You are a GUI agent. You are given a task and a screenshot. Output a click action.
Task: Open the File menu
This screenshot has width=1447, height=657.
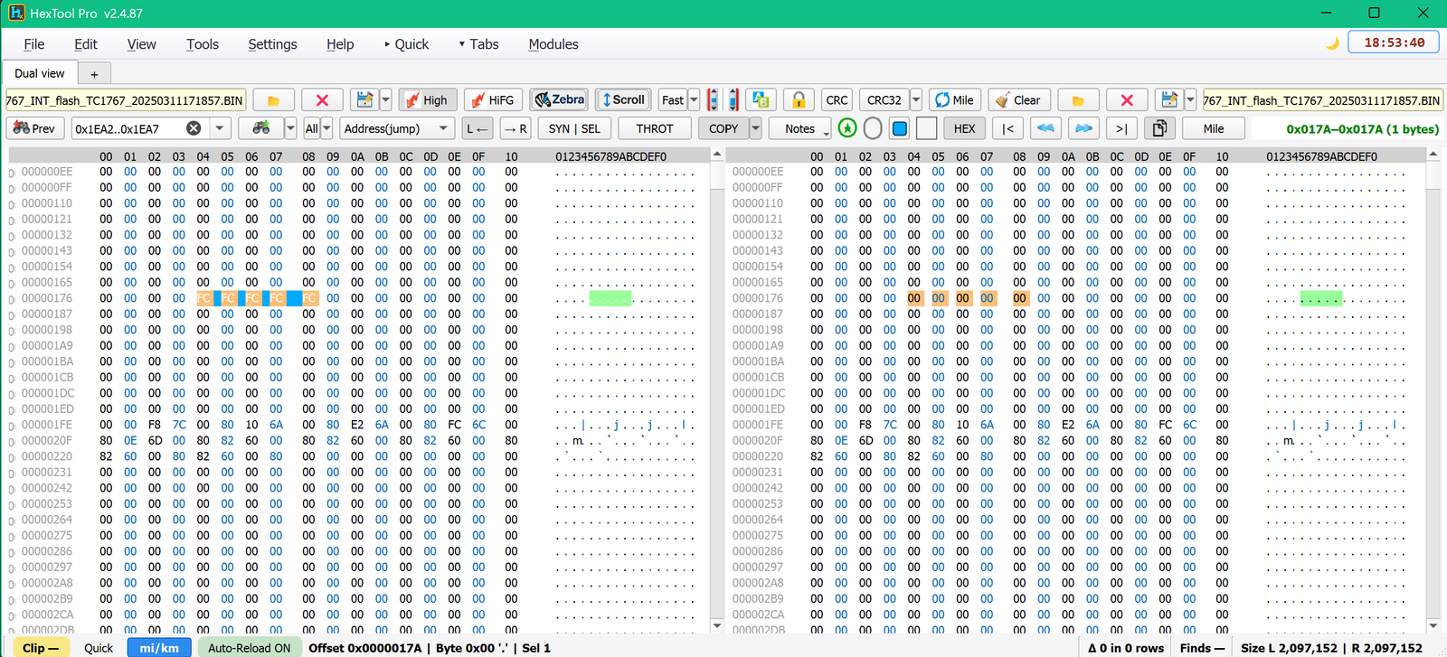[34, 44]
